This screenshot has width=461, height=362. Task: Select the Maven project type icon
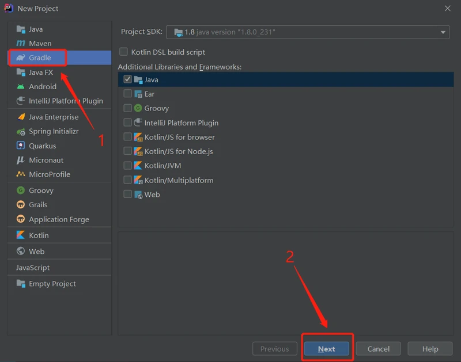tap(21, 43)
